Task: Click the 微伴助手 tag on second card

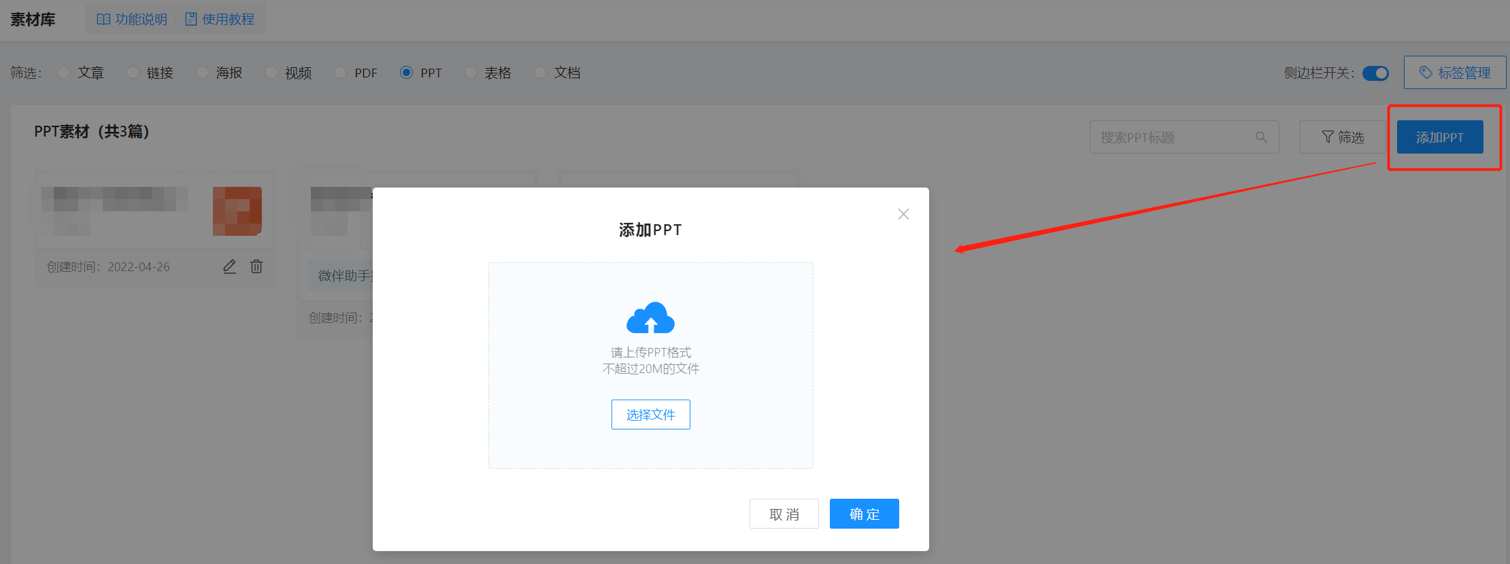Action: click(x=341, y=275)
